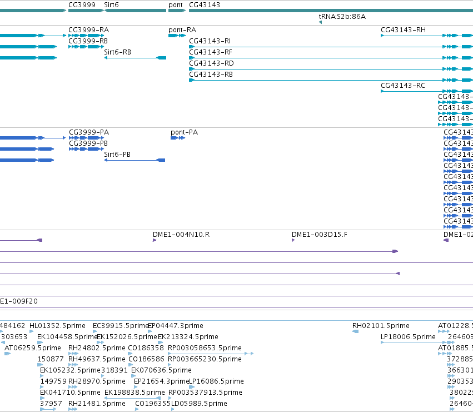Open the pont gene label

click(x=176, y=5)
